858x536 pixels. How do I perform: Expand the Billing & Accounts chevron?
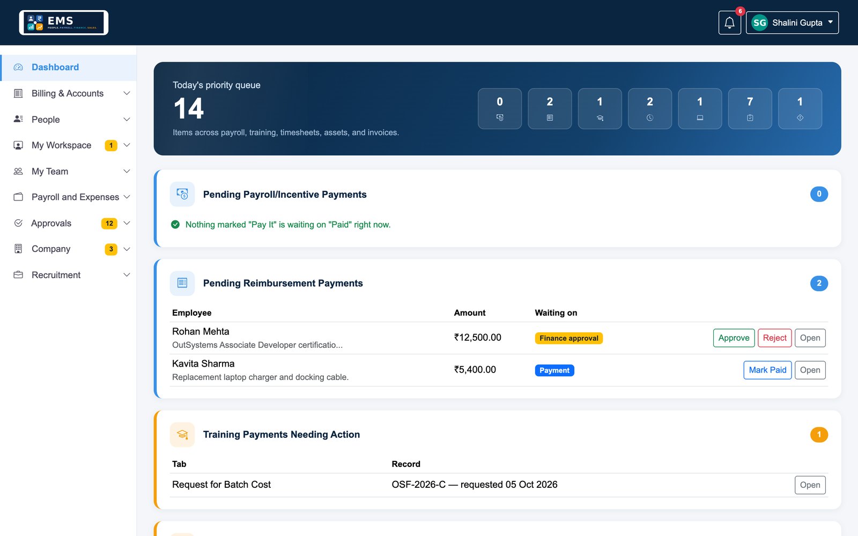(127, 93)
